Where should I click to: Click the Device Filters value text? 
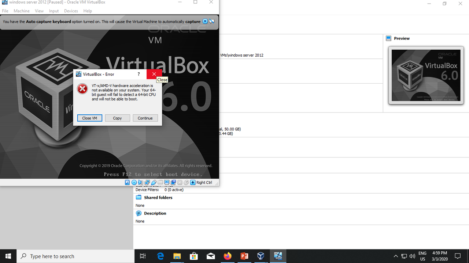tap(174, 190)
